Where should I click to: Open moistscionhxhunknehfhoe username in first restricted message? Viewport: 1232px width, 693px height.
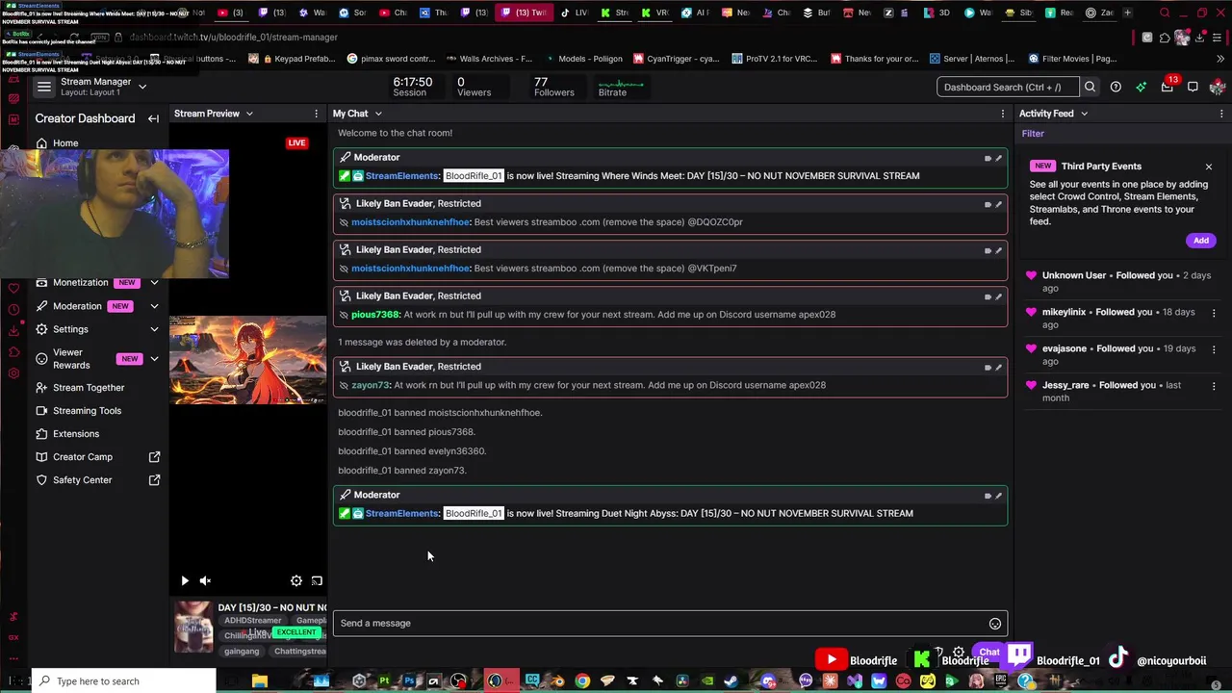point(410,222)
